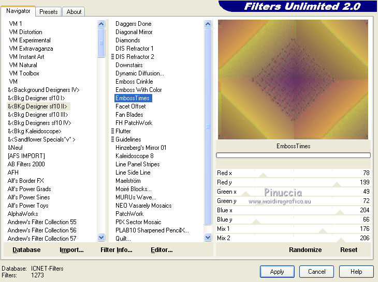Image resolution: width=378 pixels, height=282 pixels.
Task: Click the filter list scrollbar thumb
Action: 208,127
